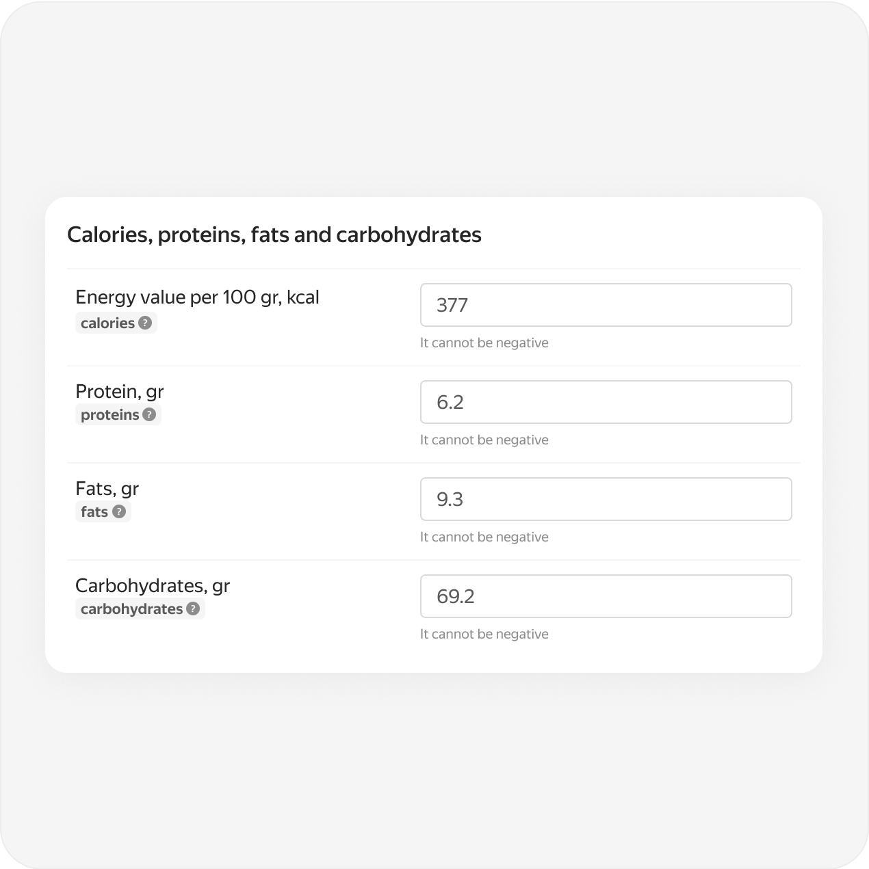Image resolution: width=869 pixels, height=869 pixels.
Task: Click the negative-value hint under energy field
Action: click(484, 343)
